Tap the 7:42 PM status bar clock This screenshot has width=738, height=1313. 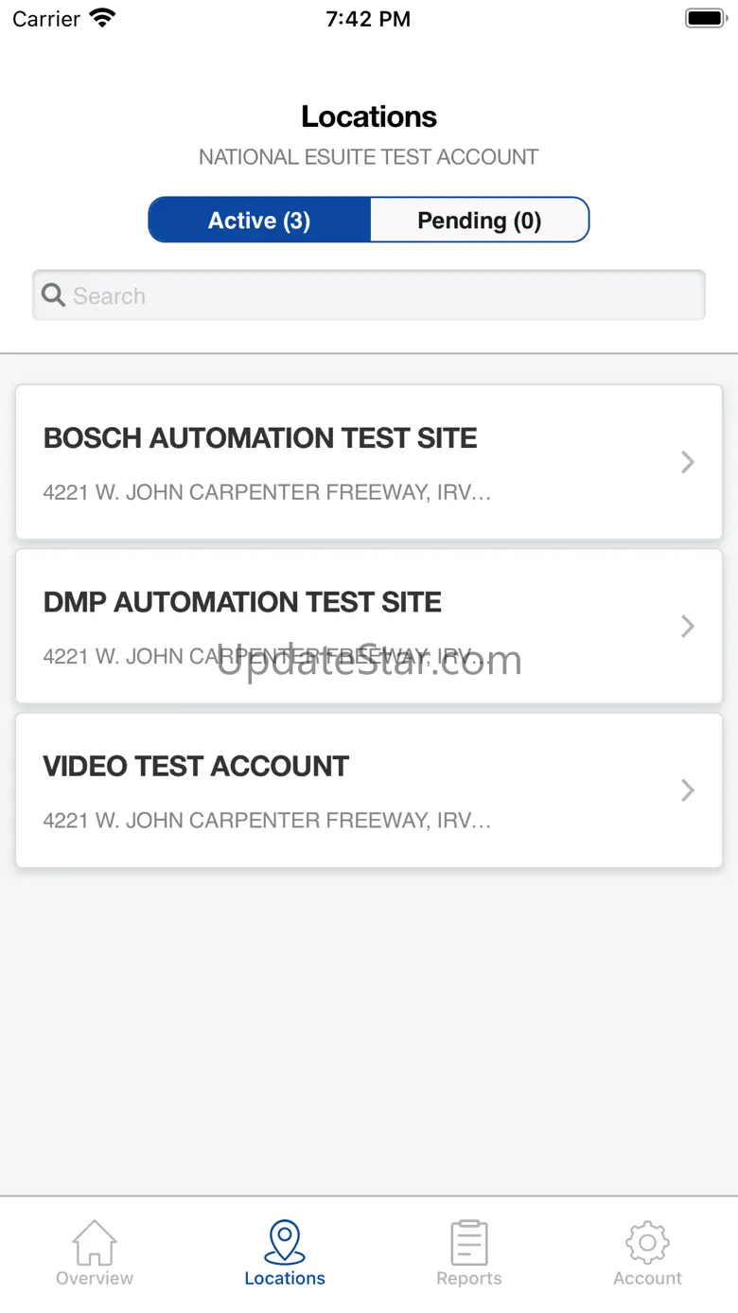pos(368,19)
